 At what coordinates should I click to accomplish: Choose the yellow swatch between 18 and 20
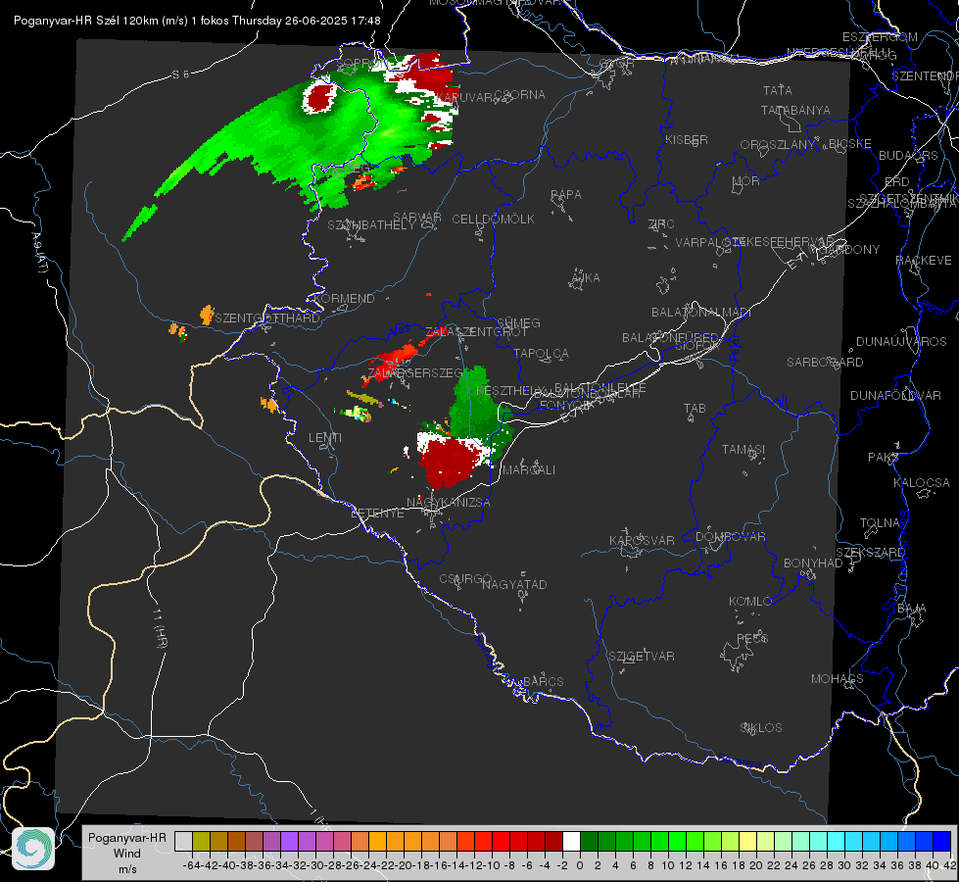[748, 842]
